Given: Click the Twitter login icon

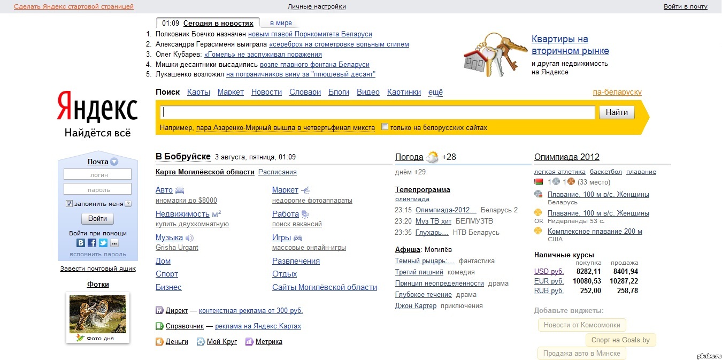Looking at the screenshot, I should coord(103,243).
